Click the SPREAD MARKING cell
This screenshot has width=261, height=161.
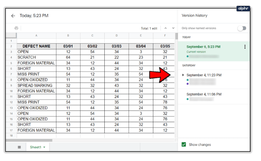[x=36, y=86]
